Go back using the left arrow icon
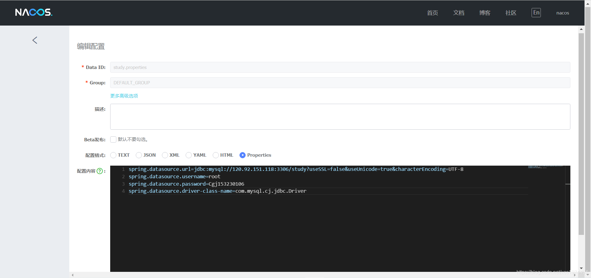 (35, 40)
